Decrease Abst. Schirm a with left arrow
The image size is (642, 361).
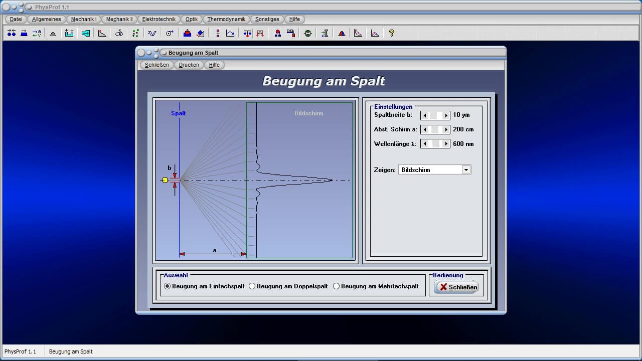pos(425,129)
